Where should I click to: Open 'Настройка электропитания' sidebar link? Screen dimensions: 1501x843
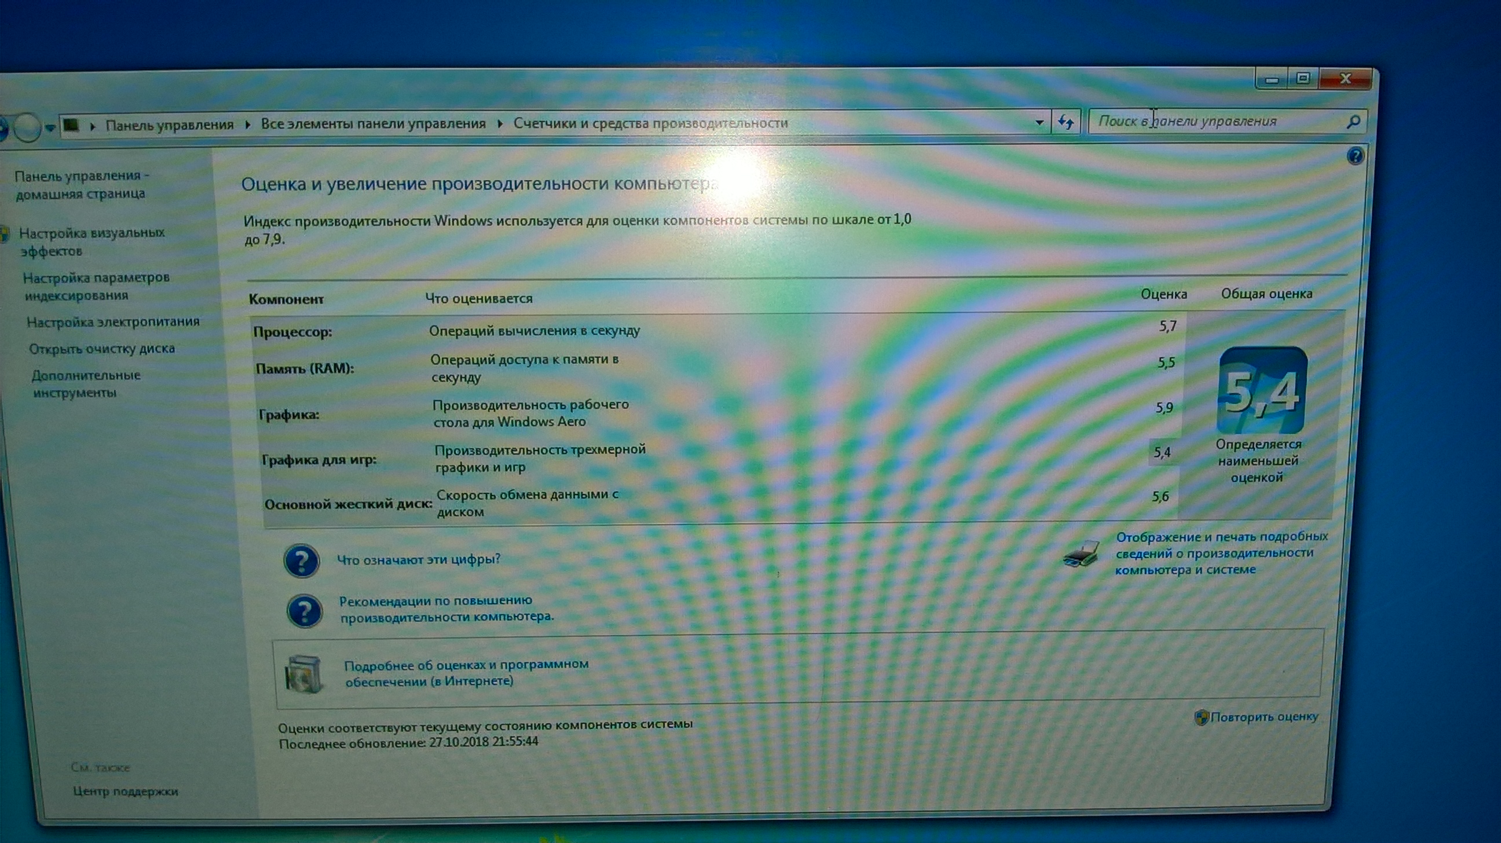(113, 321)
